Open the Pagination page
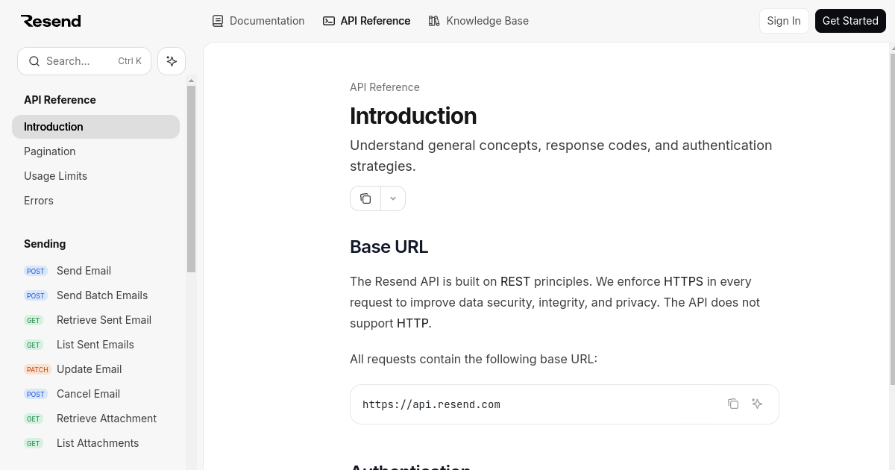895x470 pixels. 95,151
